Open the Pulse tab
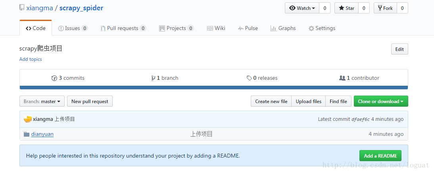The height and width of the screenshot is (173, 434). point(248,28)
